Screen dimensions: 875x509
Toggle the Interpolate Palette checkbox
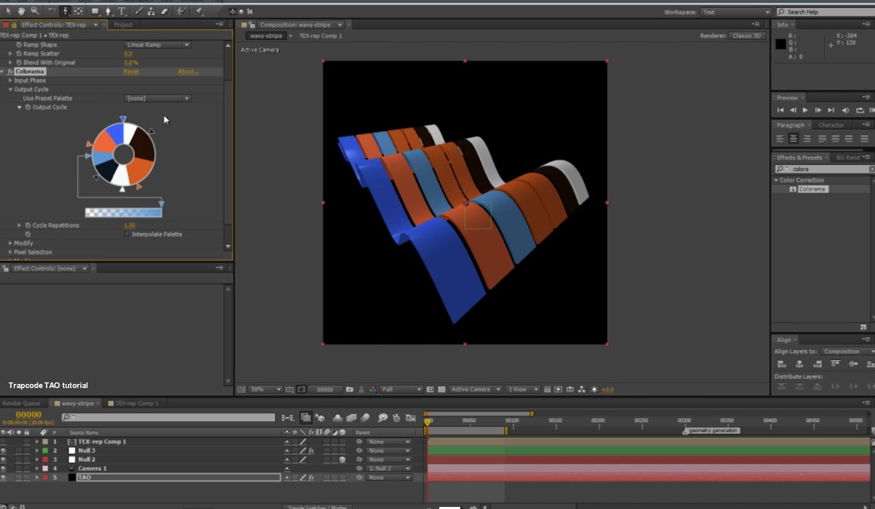click(127, 234)
